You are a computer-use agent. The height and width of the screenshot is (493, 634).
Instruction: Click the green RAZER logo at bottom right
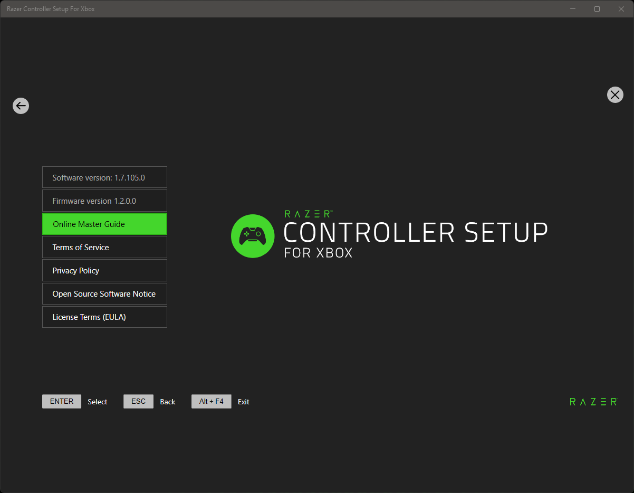pos(593,402)
